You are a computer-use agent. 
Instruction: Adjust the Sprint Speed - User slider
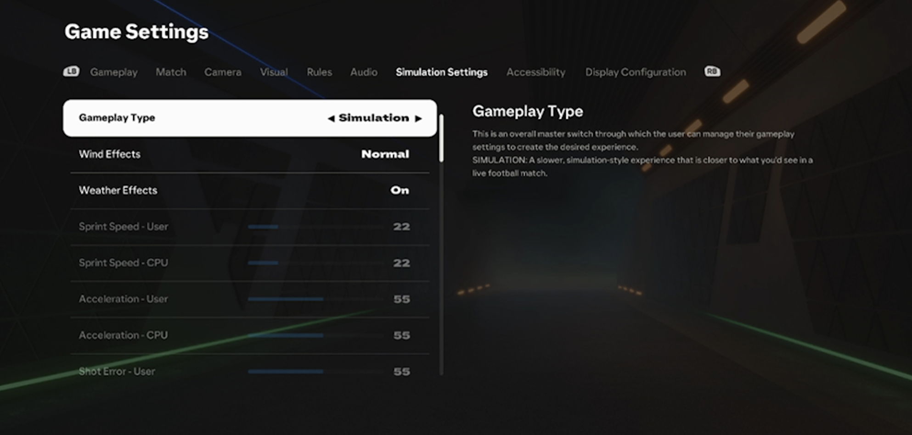pyautogui.click(x=315, y=227)
